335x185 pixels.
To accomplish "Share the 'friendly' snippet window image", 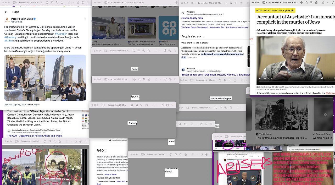I will coord(147,105).
